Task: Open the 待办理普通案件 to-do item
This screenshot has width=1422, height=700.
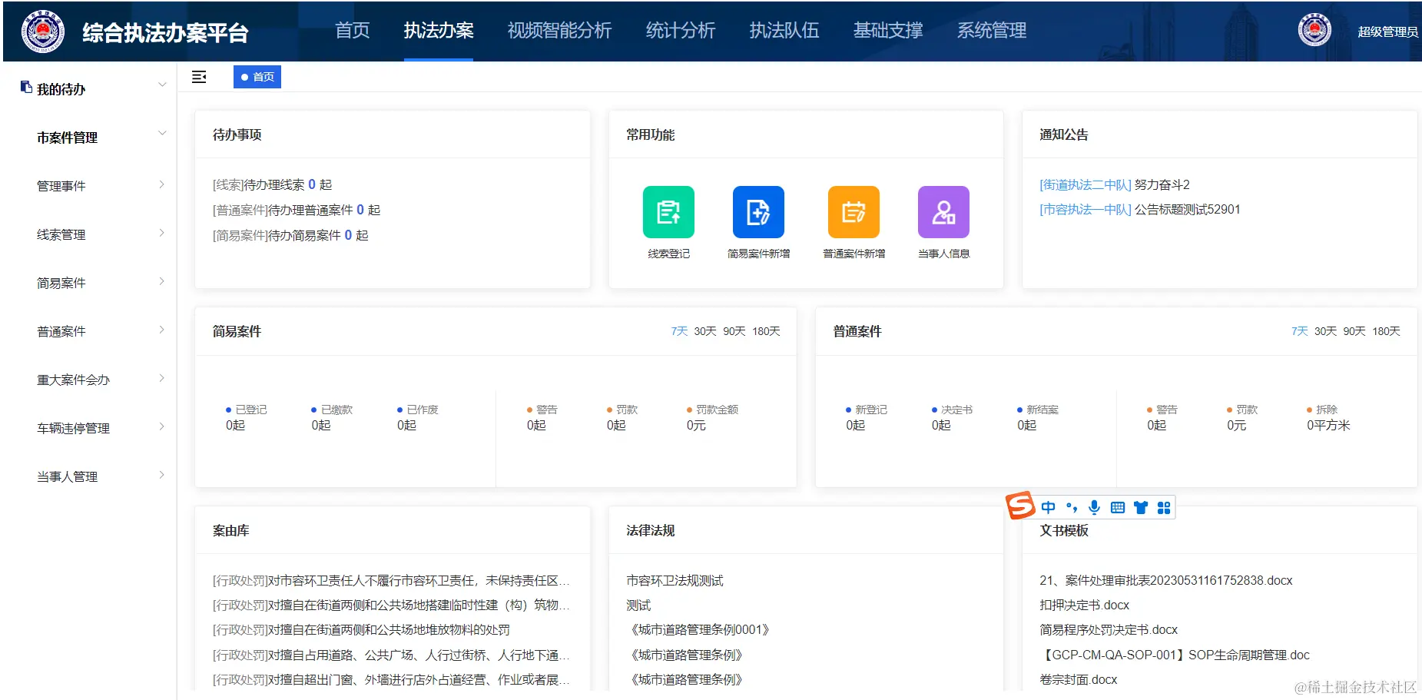Action: (x=297, y=210)
